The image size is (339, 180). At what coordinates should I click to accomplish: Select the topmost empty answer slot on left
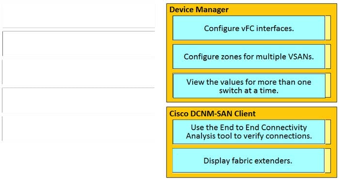78,14
